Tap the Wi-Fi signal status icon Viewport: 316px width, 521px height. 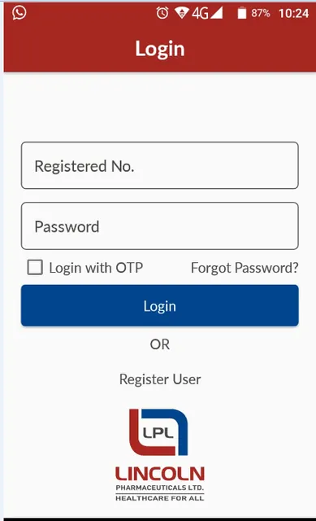pyautogui.click(x=182, y=13)
